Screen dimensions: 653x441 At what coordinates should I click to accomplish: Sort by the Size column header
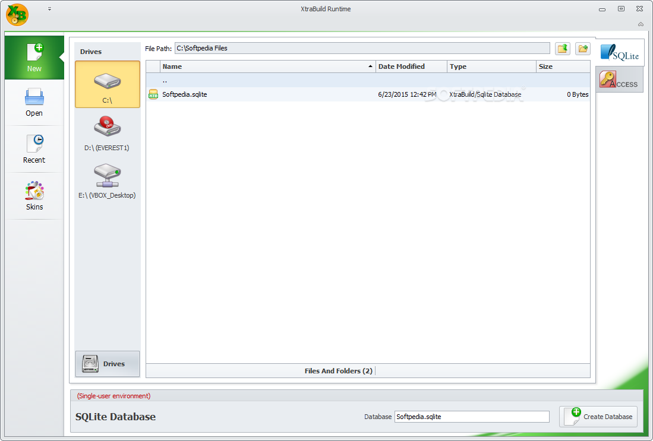pos(563,66)
